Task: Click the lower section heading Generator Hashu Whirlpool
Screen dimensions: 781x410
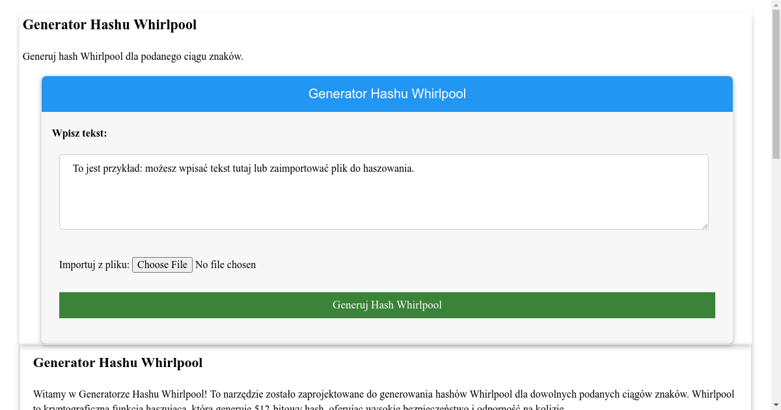Action: pyautogui.click(x=118, y=362)
